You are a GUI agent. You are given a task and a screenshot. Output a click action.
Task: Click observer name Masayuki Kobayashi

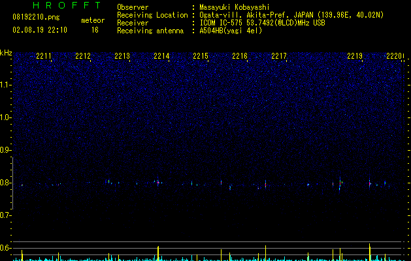[235, 7]
